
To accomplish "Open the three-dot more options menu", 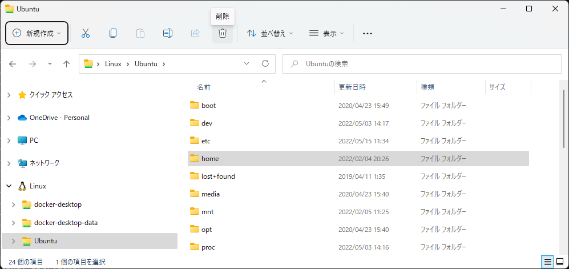I will [368, 33].
